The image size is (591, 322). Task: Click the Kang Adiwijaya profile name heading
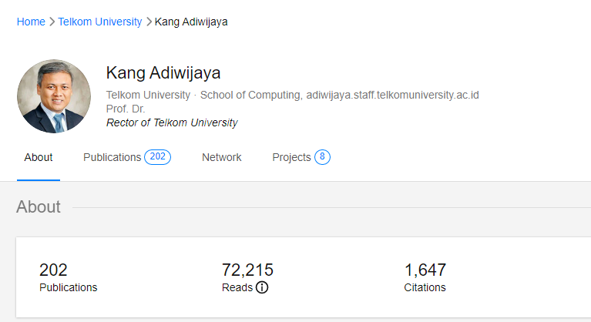point(163,73)
